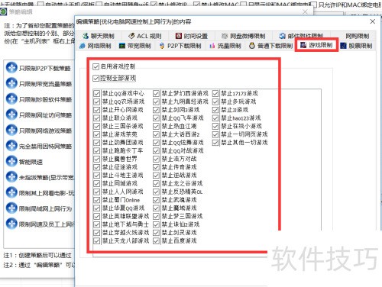This screenshot has width=382, height=287.
Task: Toggle 禁止反恐精英OL checkbox
Action: click(156, 192)
